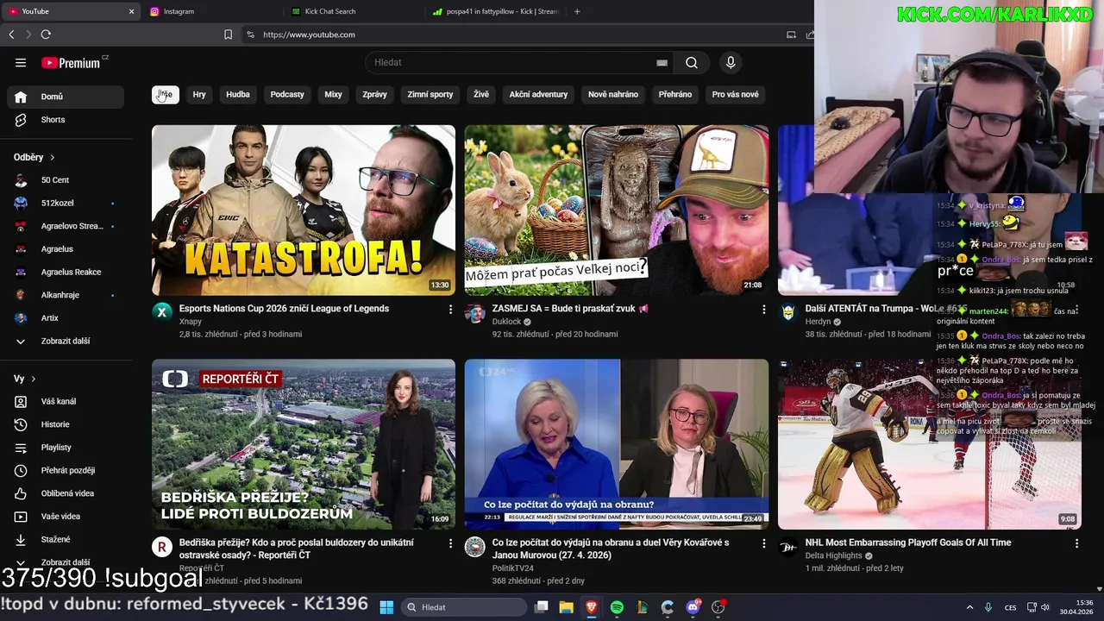The height and width of the screenshot is (621, 1104).
Task: Expand the Odběry section chevron
Action: (x=53, y=158)
